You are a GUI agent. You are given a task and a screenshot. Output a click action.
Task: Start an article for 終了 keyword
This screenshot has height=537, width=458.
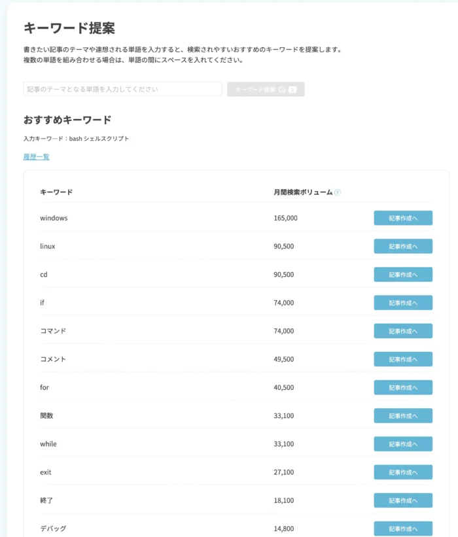click(402, 500)
